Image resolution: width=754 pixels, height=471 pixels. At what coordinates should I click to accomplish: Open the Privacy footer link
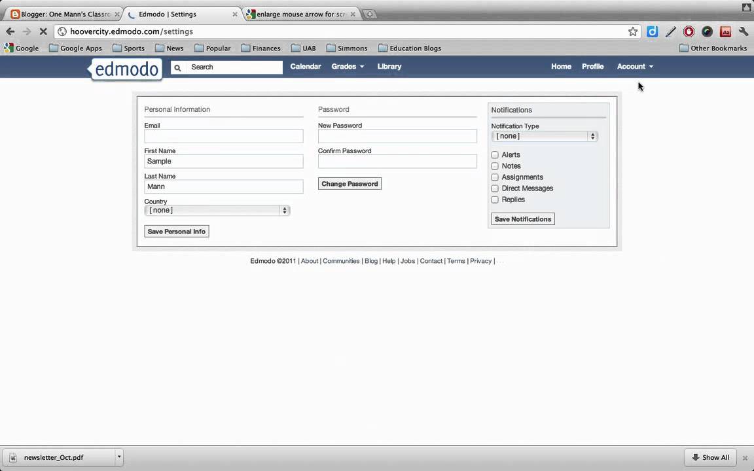coord(480,262)
